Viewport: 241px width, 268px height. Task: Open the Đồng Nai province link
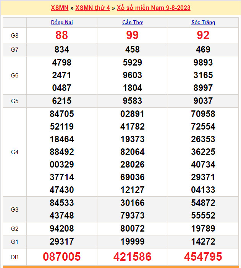pos(61,22)
